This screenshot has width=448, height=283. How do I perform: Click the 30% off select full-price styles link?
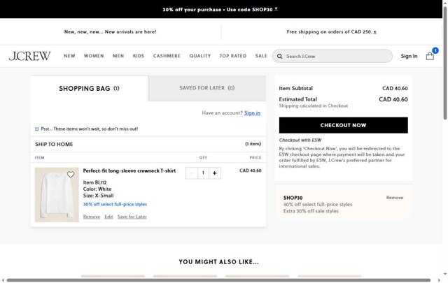(115, 204)
